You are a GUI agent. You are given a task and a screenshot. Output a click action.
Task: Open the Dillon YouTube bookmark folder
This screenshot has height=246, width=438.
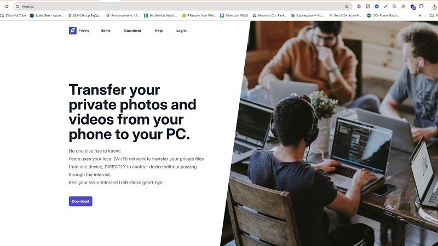click(13, 16)
